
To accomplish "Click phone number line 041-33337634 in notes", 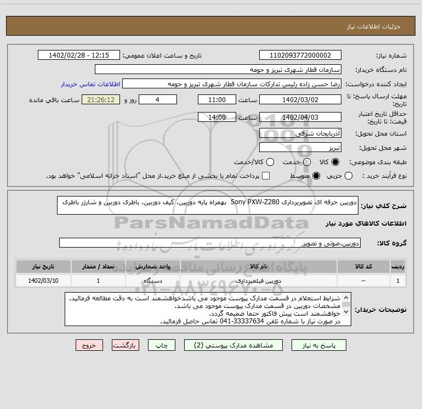I will point(250,321).
